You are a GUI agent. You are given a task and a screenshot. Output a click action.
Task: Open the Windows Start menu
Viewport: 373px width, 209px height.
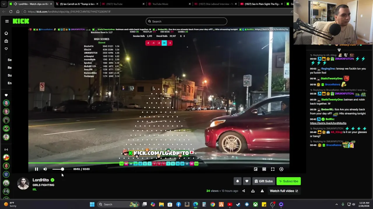point(92,204)
